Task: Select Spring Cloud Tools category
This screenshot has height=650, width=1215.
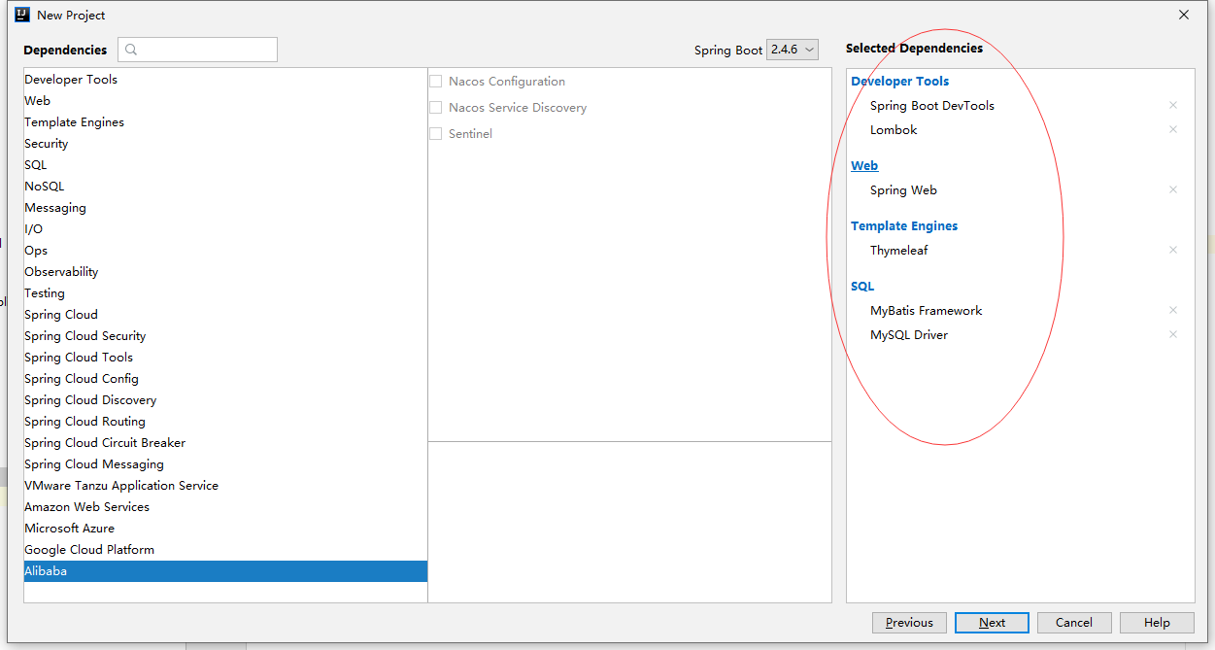Action: point(225,358)
